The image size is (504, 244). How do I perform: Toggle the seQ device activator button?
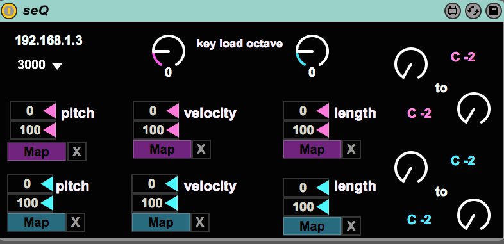tap(9, 11)
